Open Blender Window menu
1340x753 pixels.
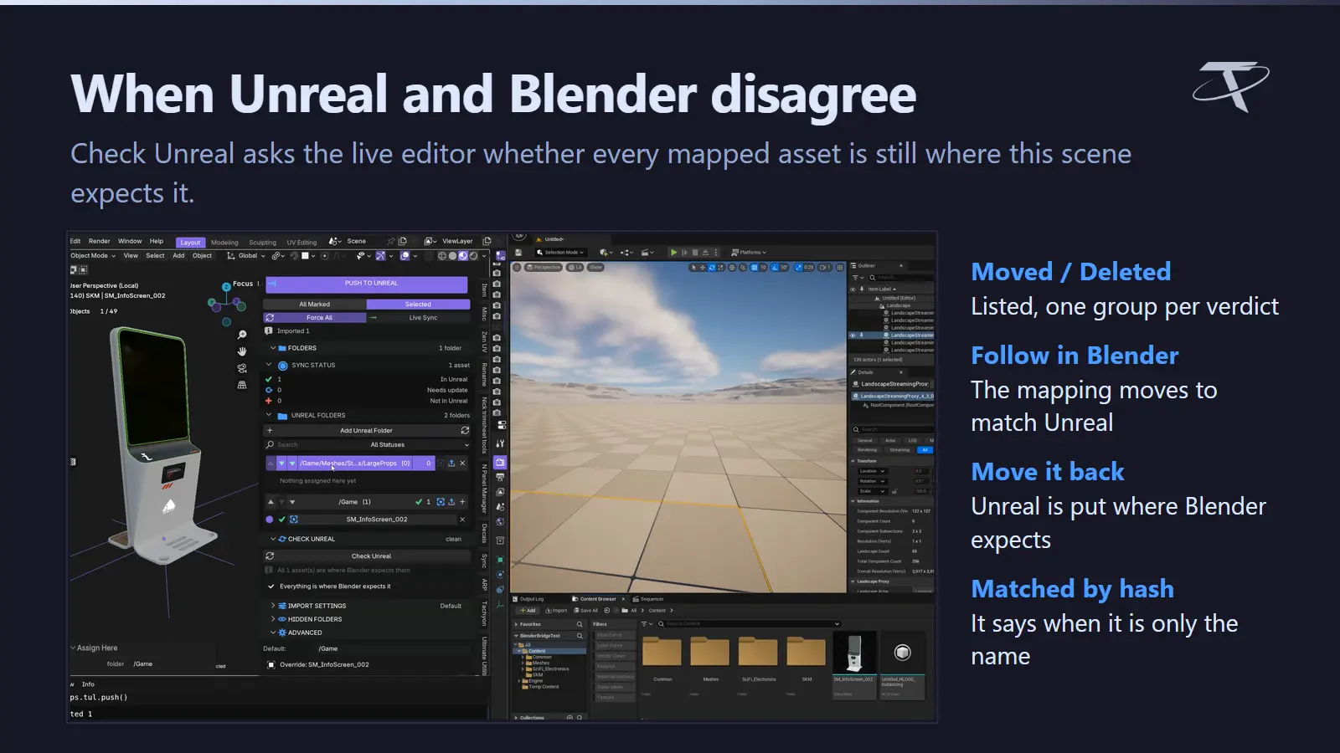pyautogui.click(x=130, y=241)
